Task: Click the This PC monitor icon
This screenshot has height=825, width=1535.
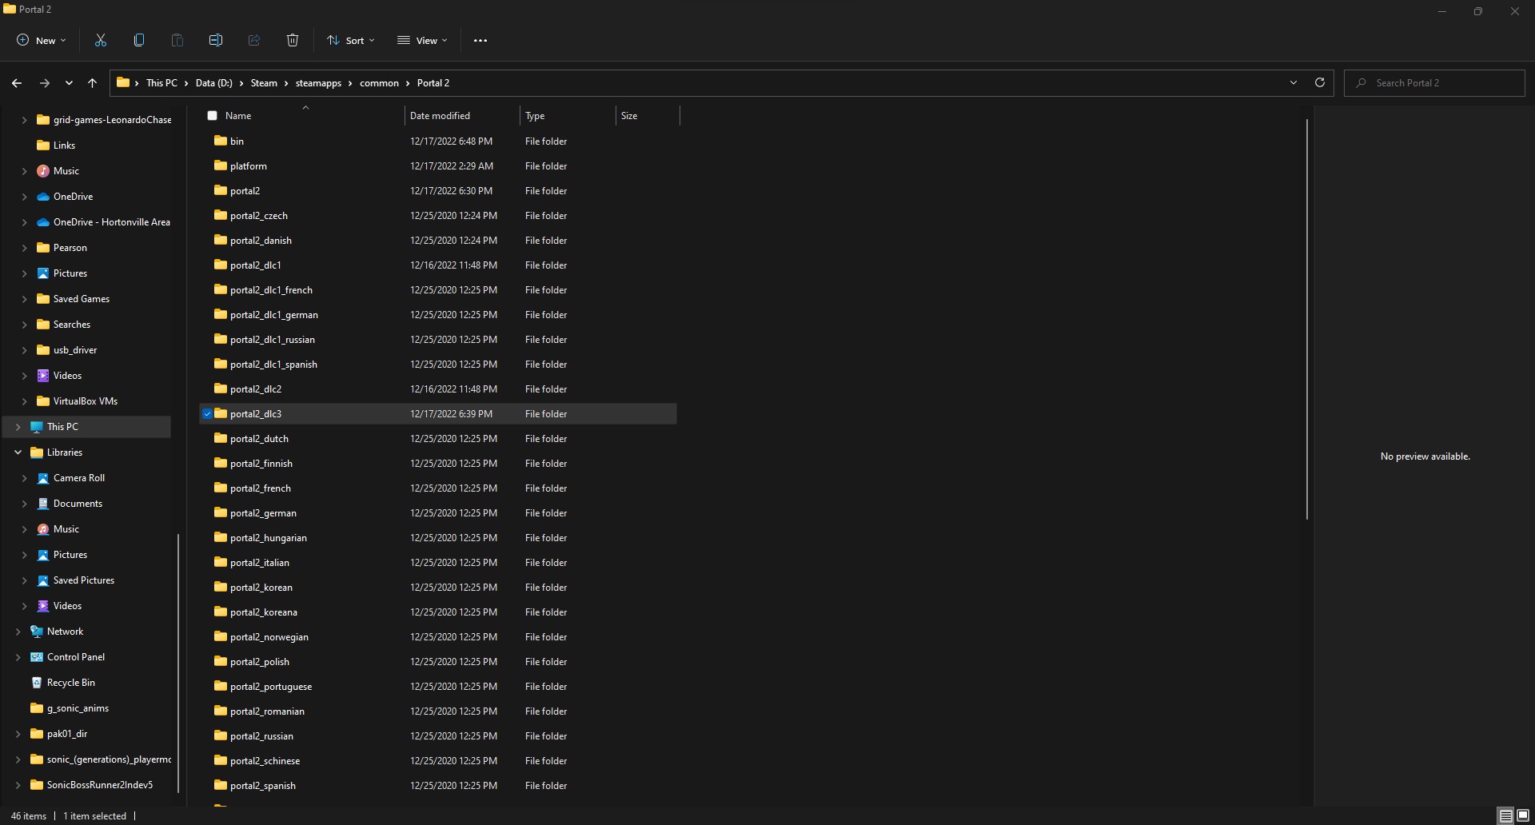Action: 37,427
